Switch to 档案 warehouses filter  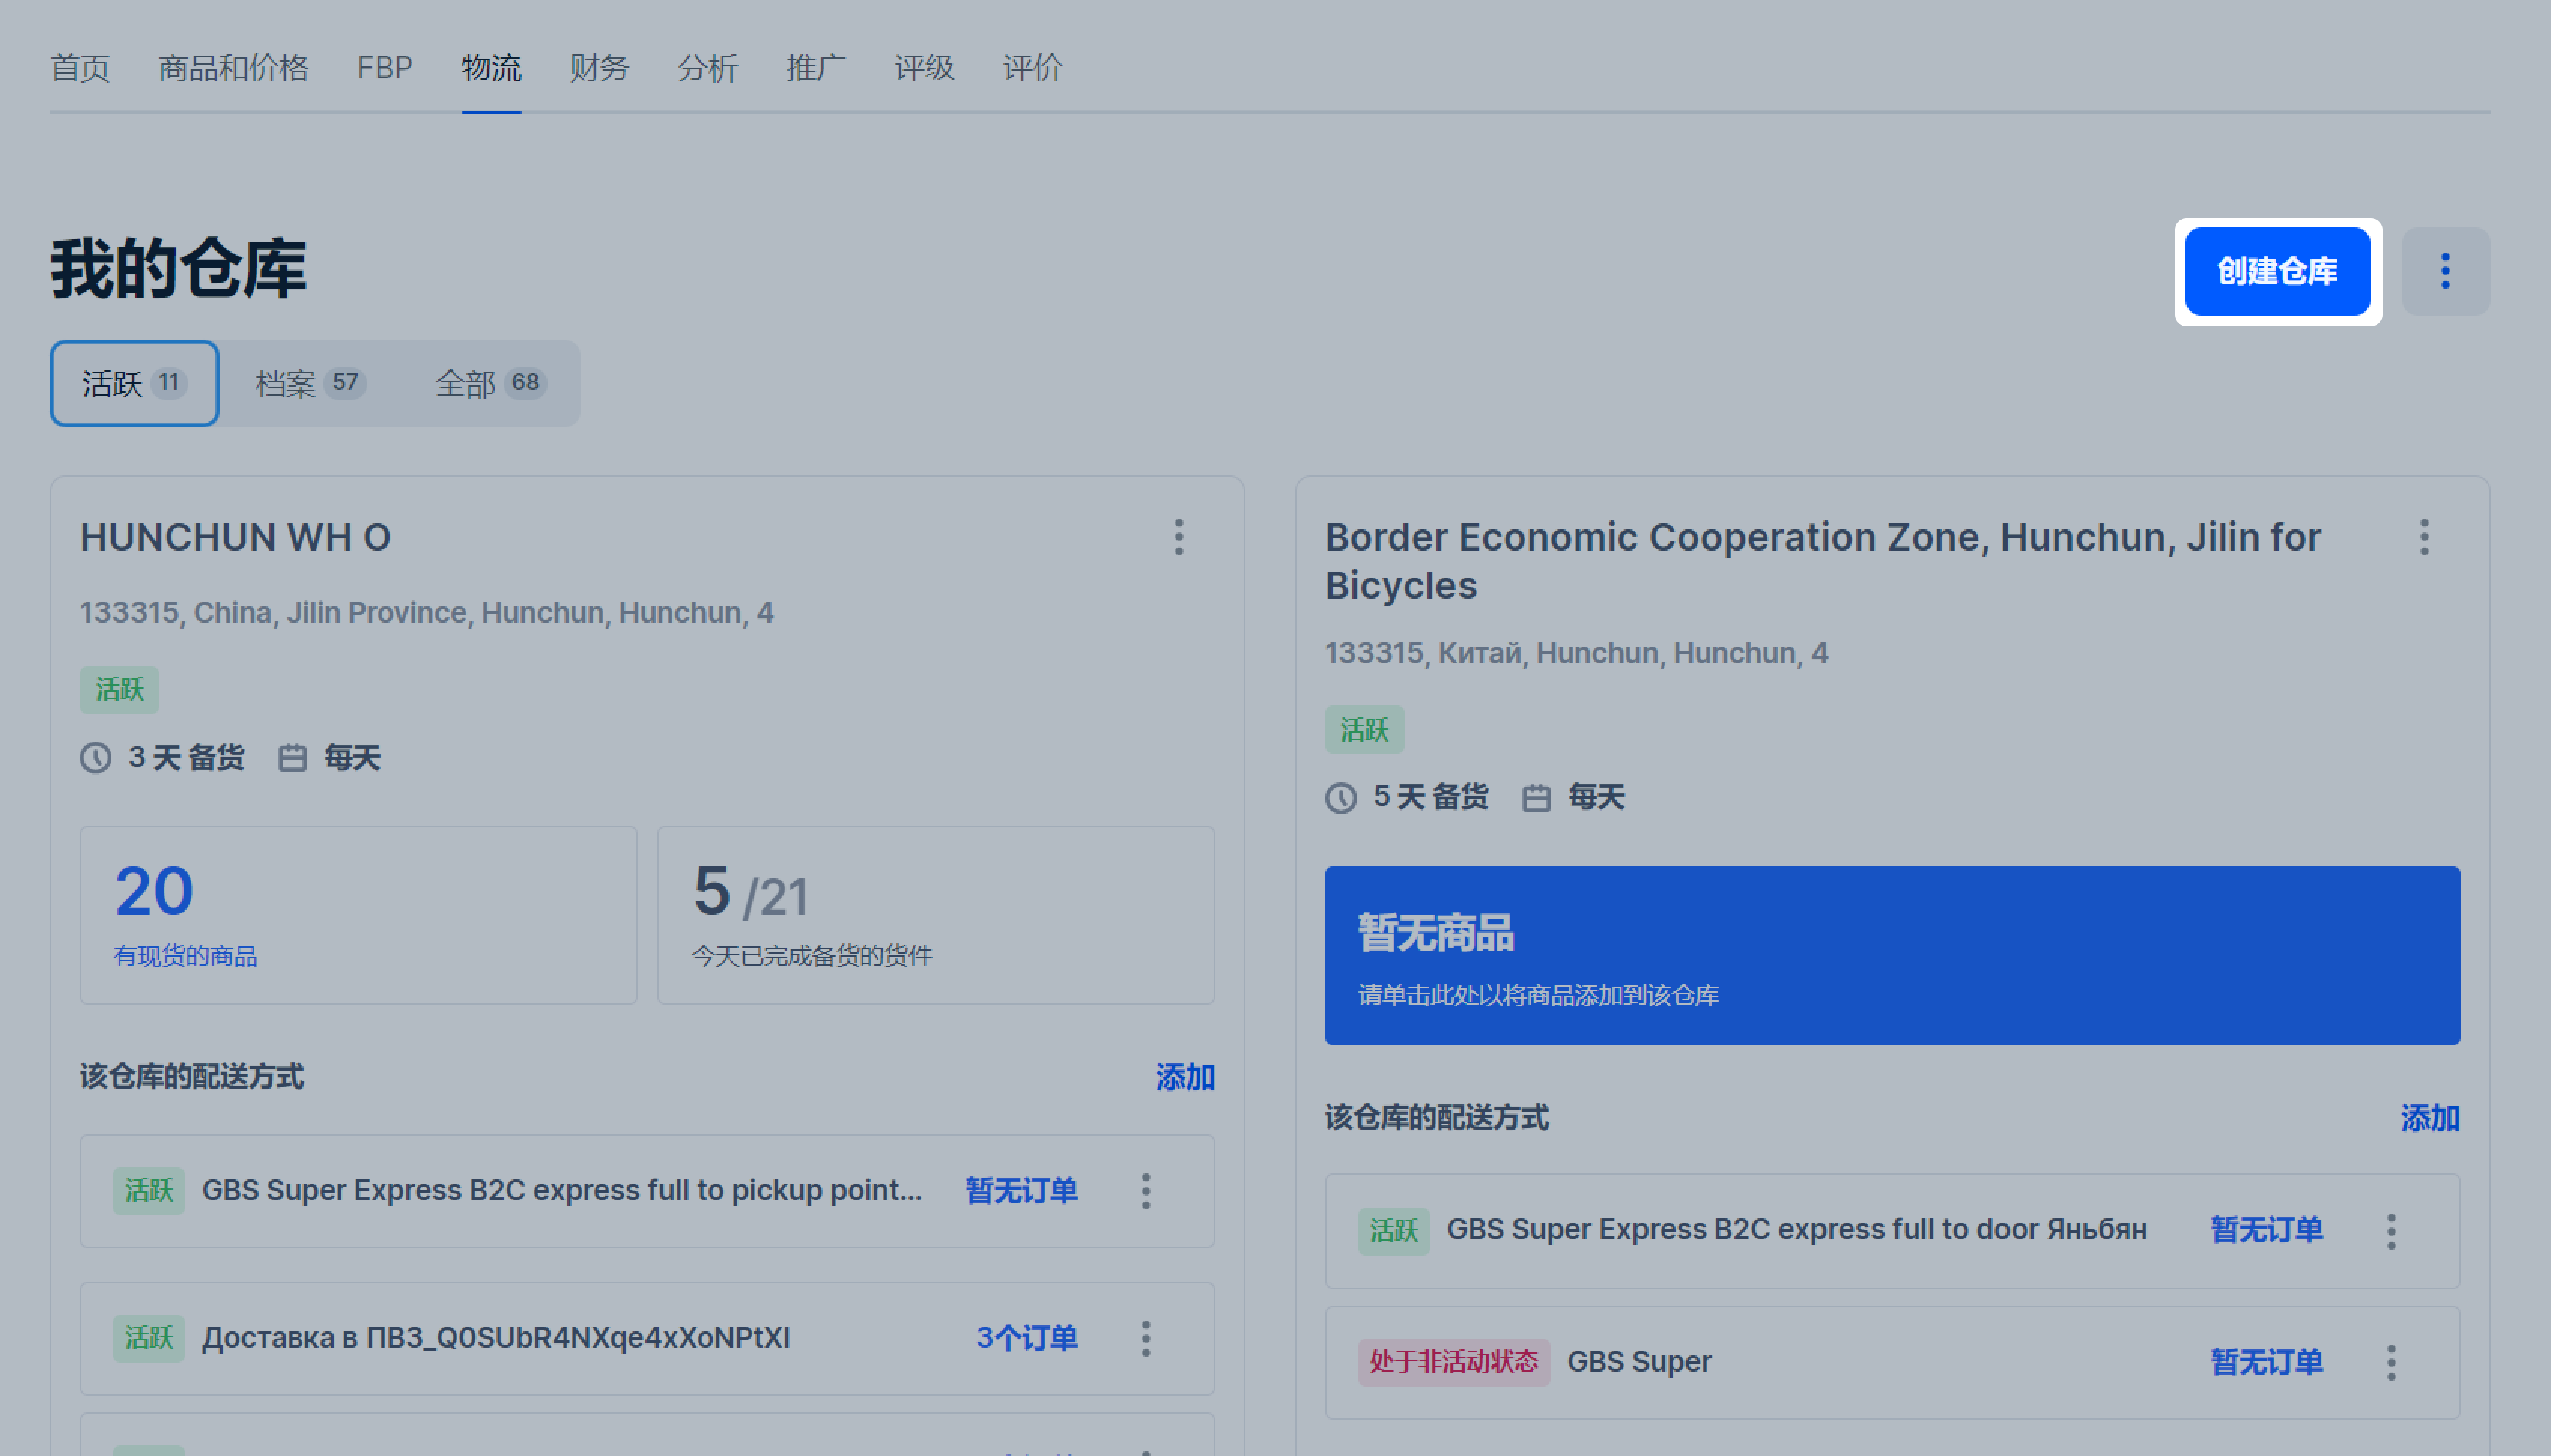click(x=309, y=383)
